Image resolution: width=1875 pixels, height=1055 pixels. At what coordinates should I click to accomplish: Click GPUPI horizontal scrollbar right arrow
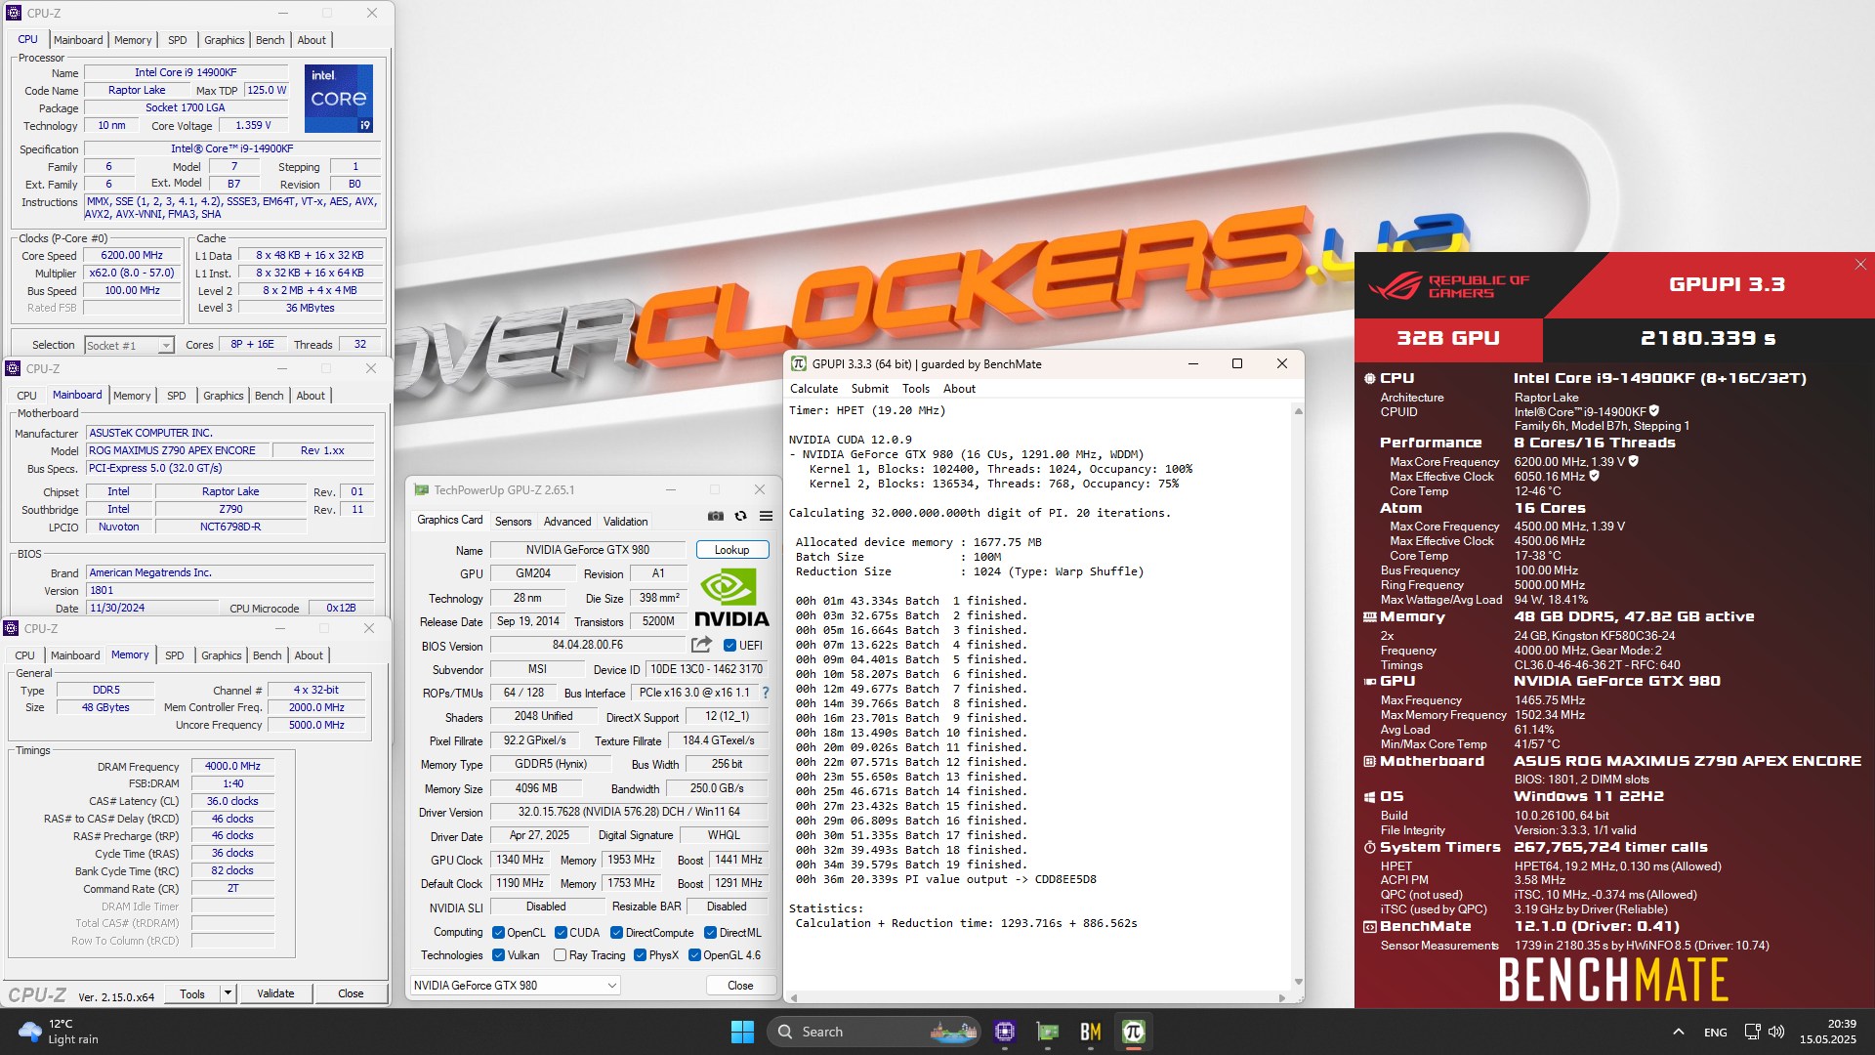(x=1281, y=997)
